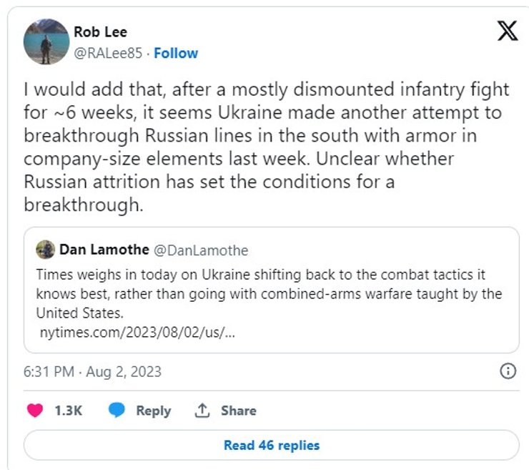
Task: Click Rob Lee's profile avatar
Action: click(47, 41)
